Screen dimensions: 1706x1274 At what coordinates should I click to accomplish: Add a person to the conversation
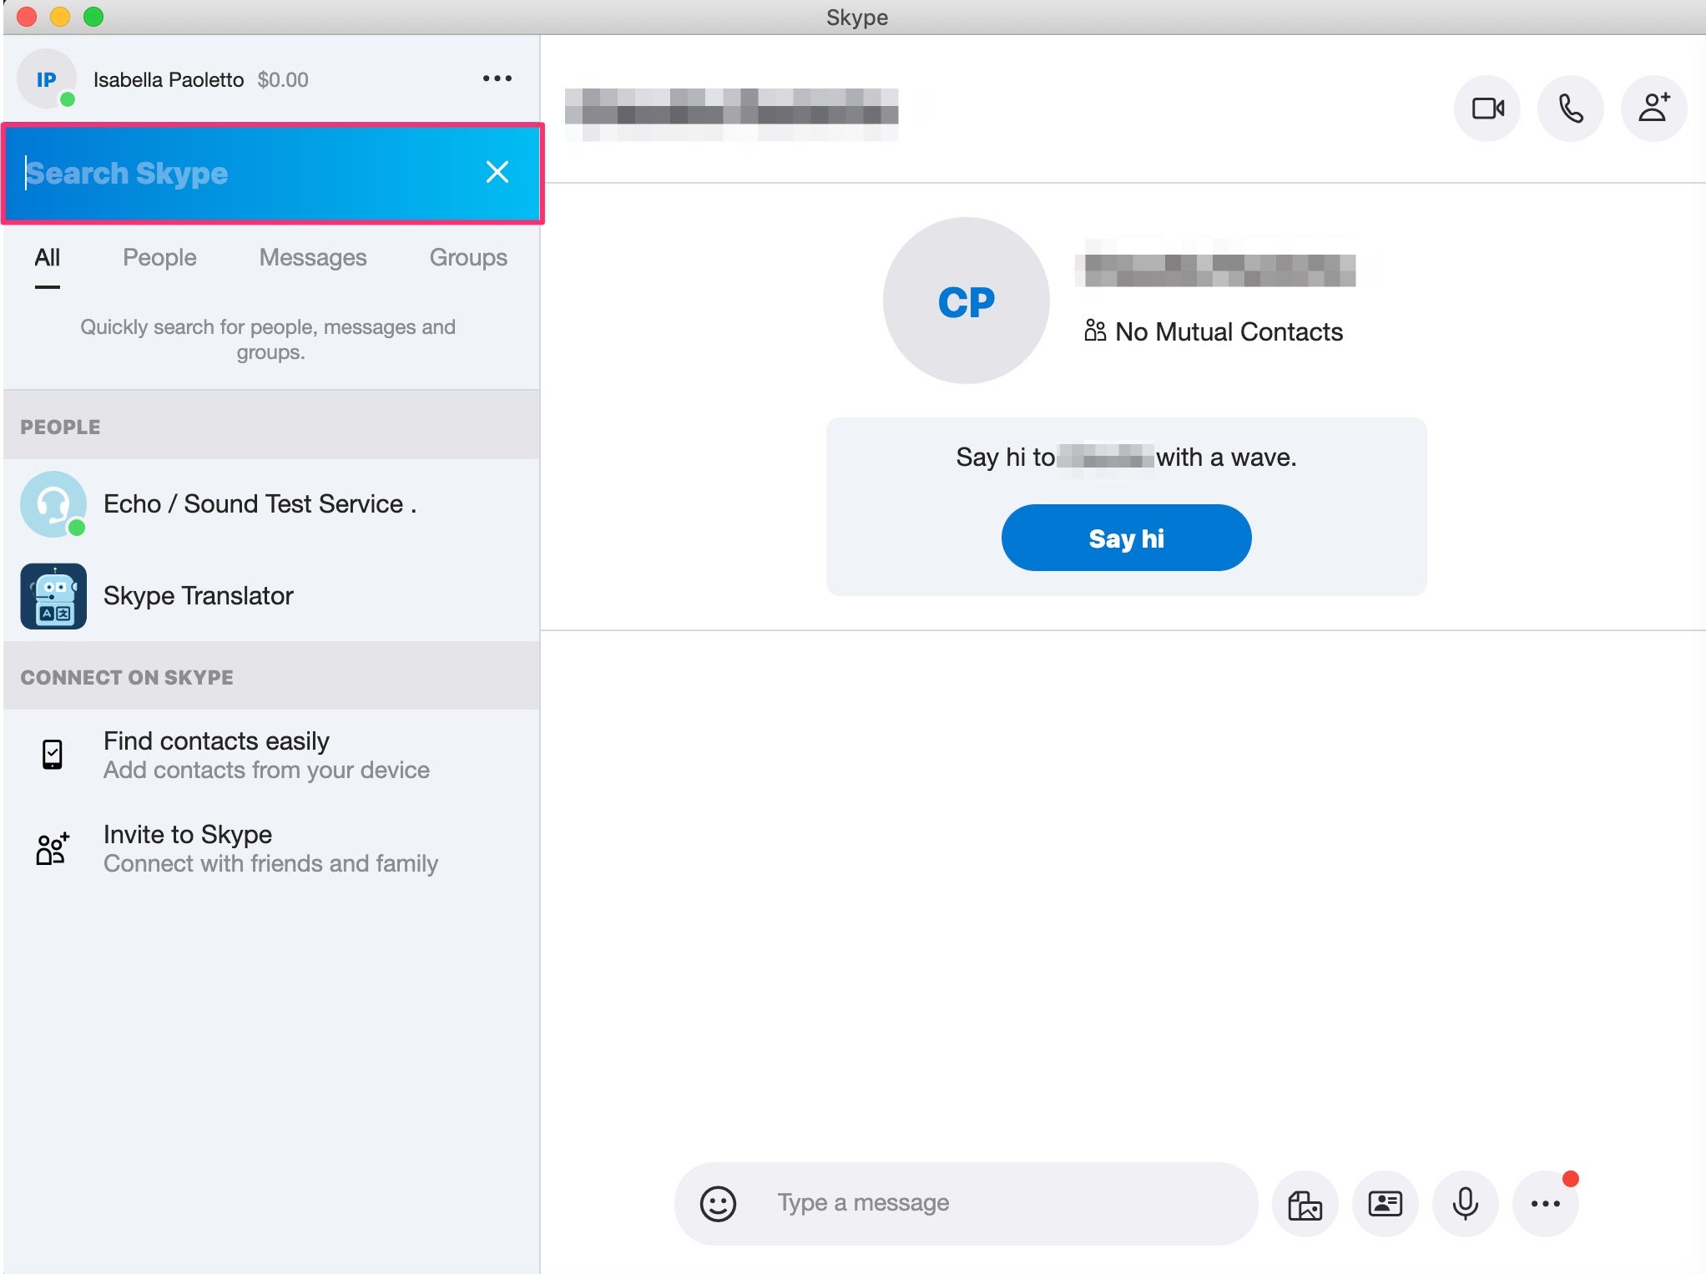click(1653, 109)
